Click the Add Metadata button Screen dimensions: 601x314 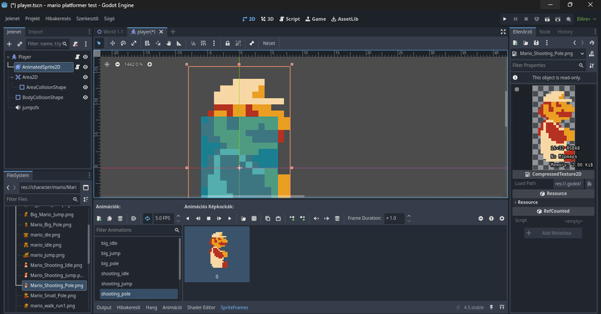pyautogui.click(x=553, y=232)
